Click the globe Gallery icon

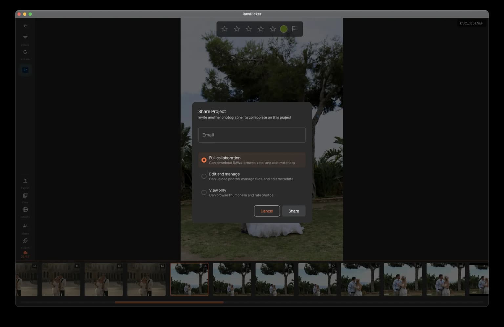pos(25,210)
